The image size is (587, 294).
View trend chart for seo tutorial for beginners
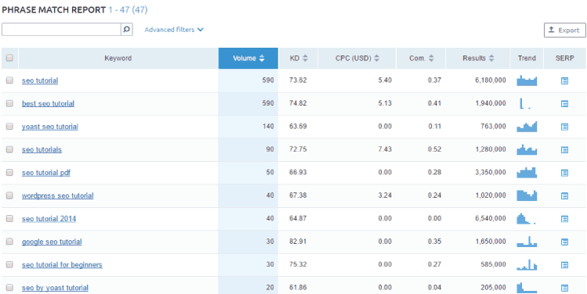(527, 265)
